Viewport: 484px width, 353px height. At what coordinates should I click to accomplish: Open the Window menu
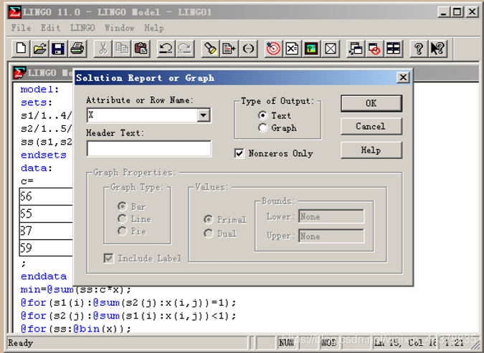[120, 28]
